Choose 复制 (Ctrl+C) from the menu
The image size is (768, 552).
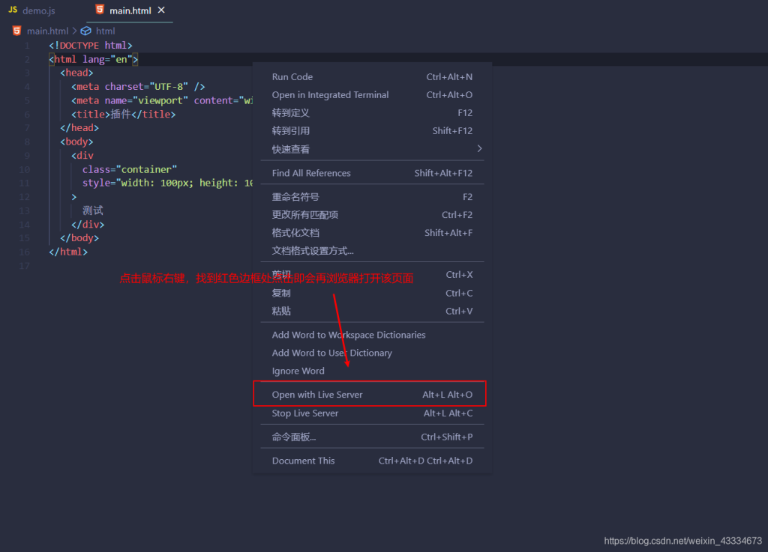(372, 293)
